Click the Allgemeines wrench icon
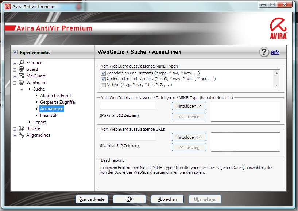 click(22, 135)
